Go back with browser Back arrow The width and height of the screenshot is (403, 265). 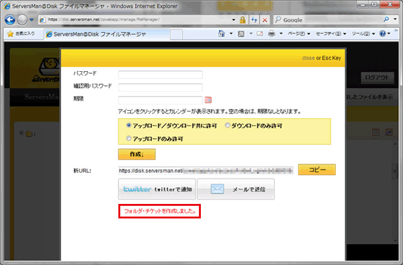pos(10,19)
